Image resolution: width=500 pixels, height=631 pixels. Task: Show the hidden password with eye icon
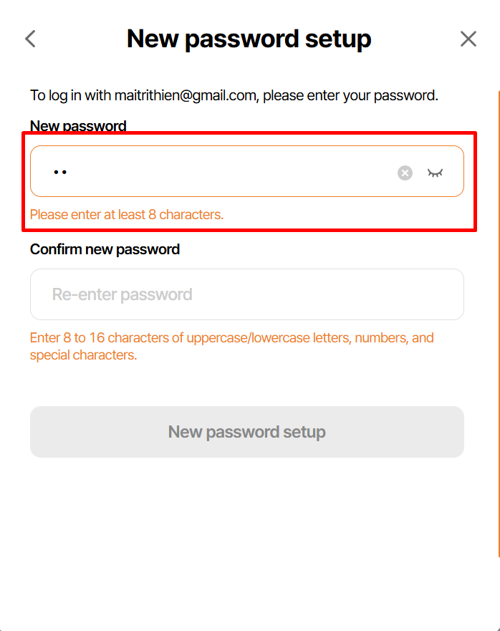point(436,173)
